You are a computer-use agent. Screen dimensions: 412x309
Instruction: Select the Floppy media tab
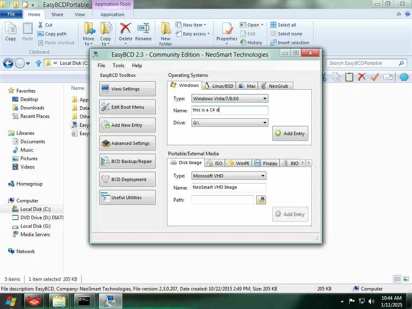(266, 163)
